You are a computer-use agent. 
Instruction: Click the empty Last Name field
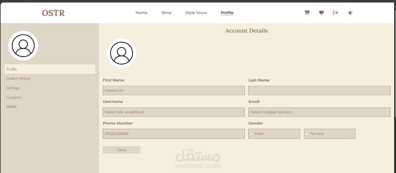coord(319,91)
